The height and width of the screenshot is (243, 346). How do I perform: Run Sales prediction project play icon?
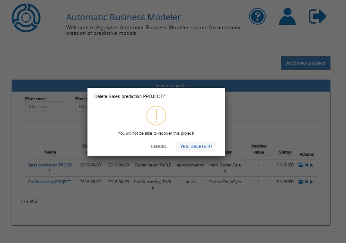(312, 165)
